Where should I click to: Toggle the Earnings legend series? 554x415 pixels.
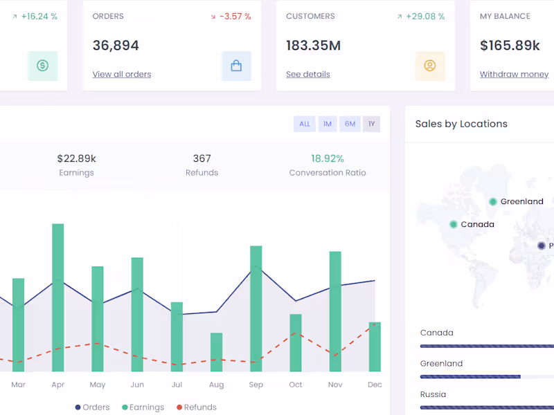click(143, 407)
